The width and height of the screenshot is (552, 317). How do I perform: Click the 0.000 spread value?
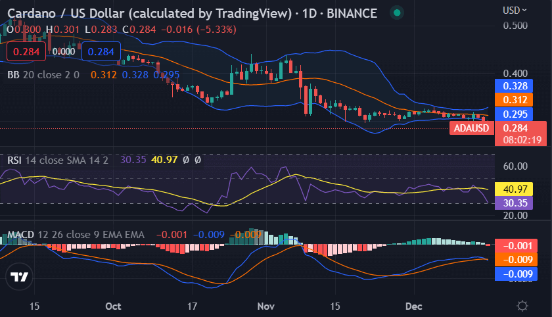coord(64,51)
